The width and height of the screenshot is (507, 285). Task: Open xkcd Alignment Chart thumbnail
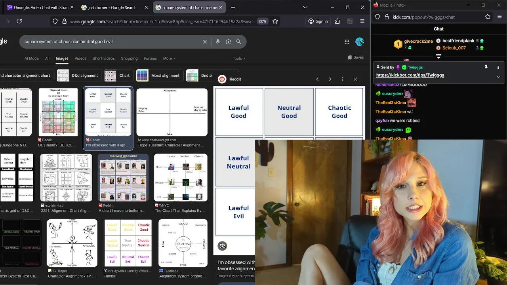pos(67,178)
